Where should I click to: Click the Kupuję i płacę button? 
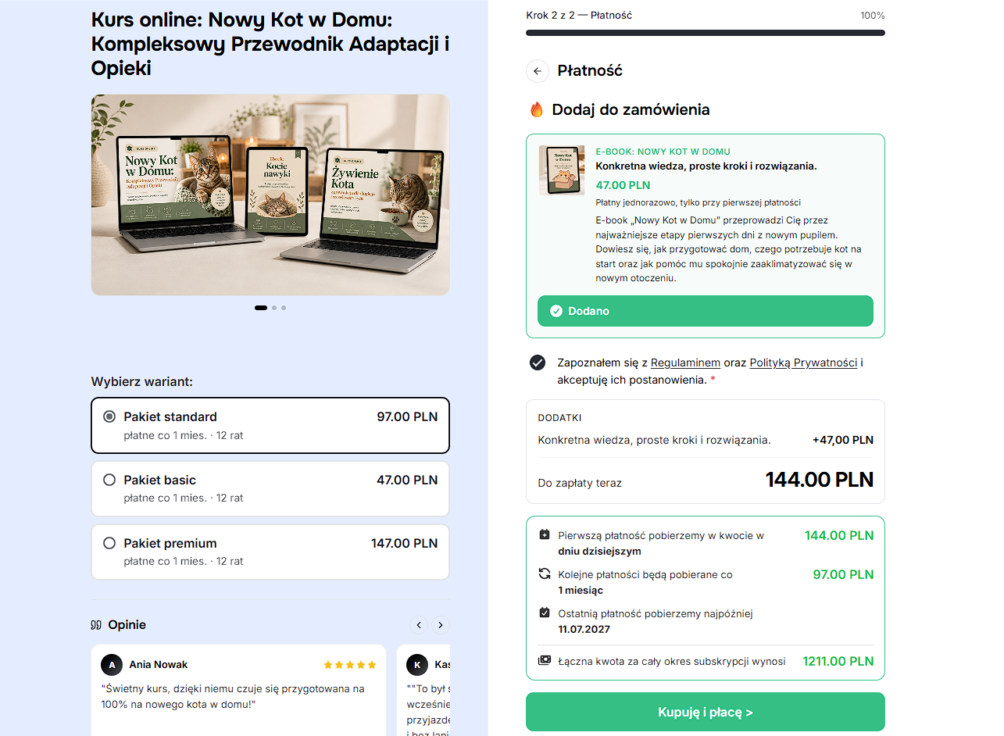pos(705,713)
